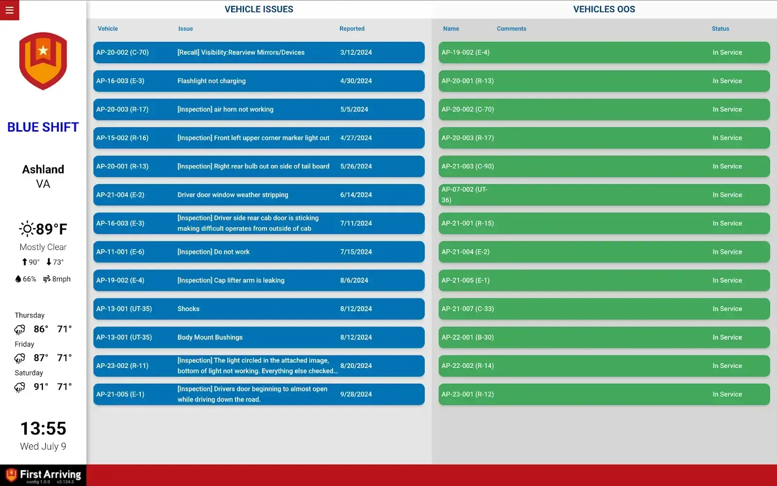Select the AP-19-002 (E-4) In Service row
This screenshot has height=486, width=777.
[x=604, y=52]
